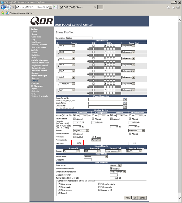182x203 pixels.
Task: Toggle CR Monitor Preview in Enabled checkbox
Action: pyautogui.click(x=75, y=137)
